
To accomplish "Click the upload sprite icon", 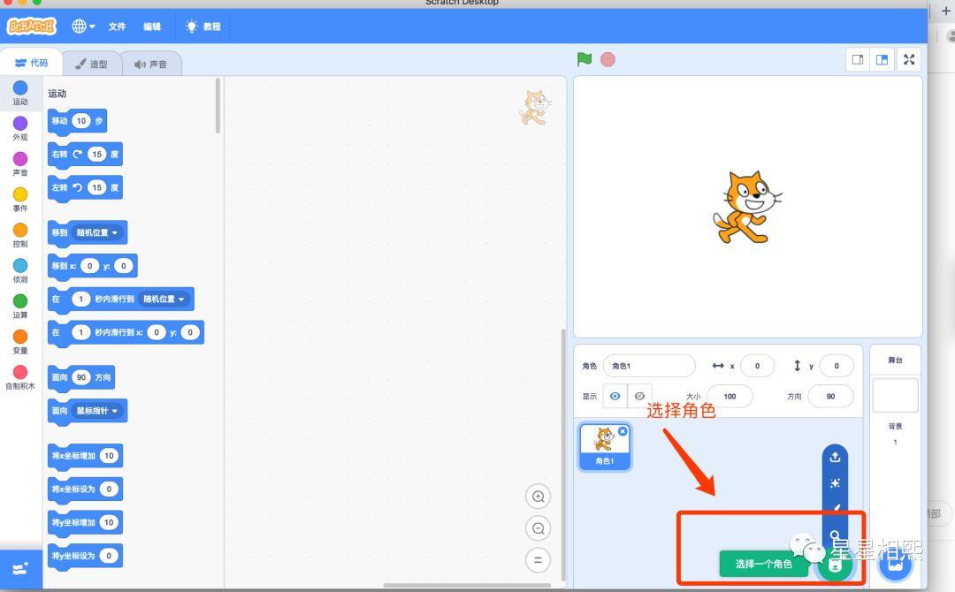I will (835, 457).
